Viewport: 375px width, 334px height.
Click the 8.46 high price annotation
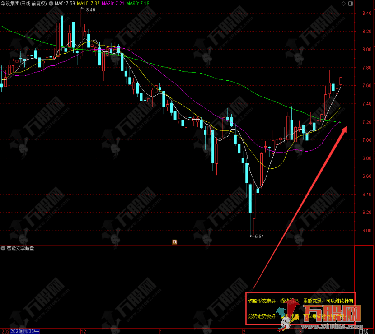coord(90,9)
